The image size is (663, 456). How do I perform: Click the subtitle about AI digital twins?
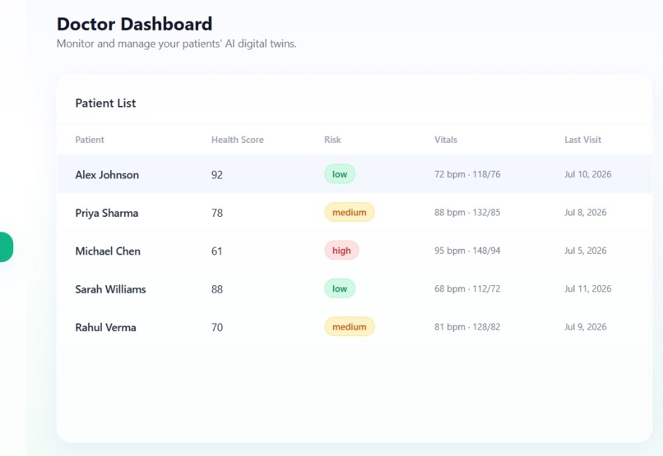click(x=177, y=44)
